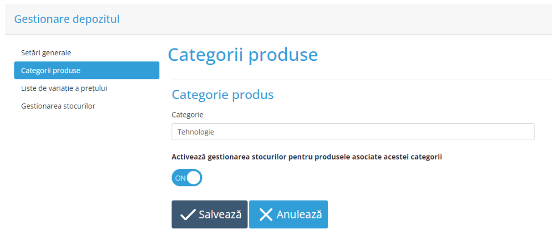This screenshot has width=552, height=248.
Task: Open the Gestionarea stocurilor section
Action: pyautogui.click(x=58, y=106)
